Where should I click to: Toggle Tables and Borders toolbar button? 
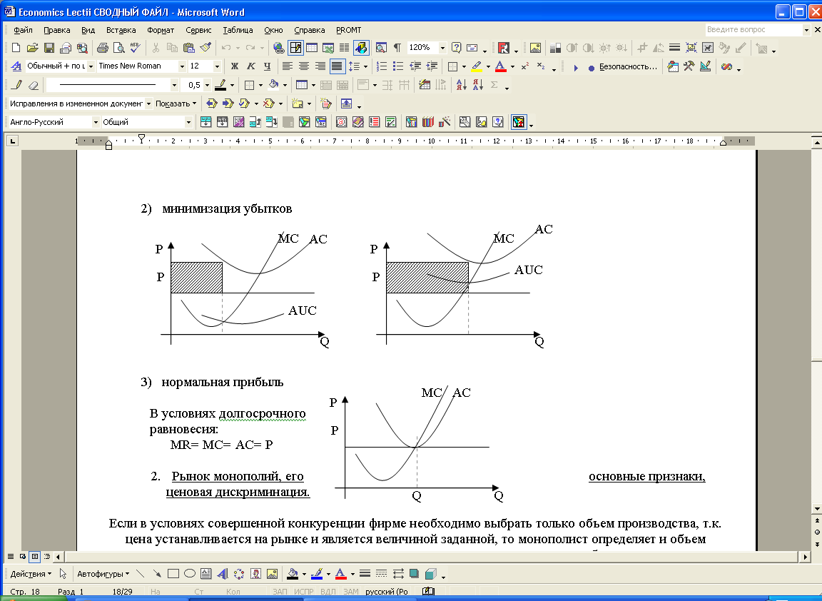click(295, 49)
